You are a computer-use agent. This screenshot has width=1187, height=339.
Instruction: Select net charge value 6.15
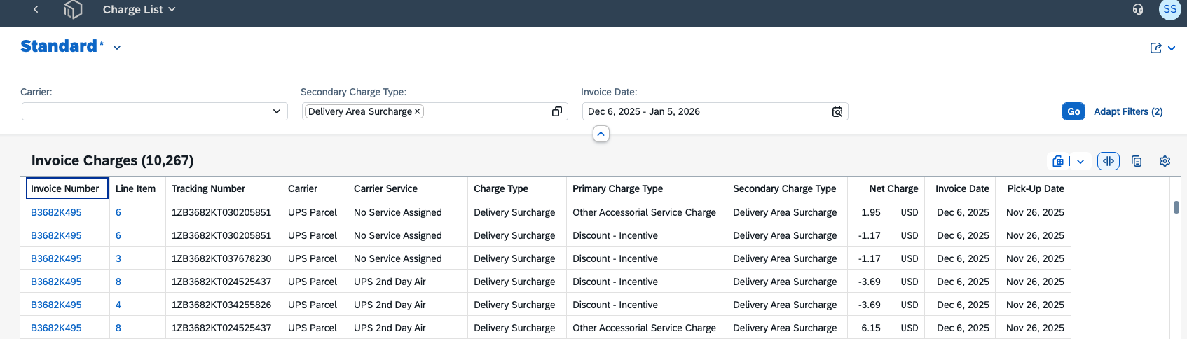click(x=871, y=328)
